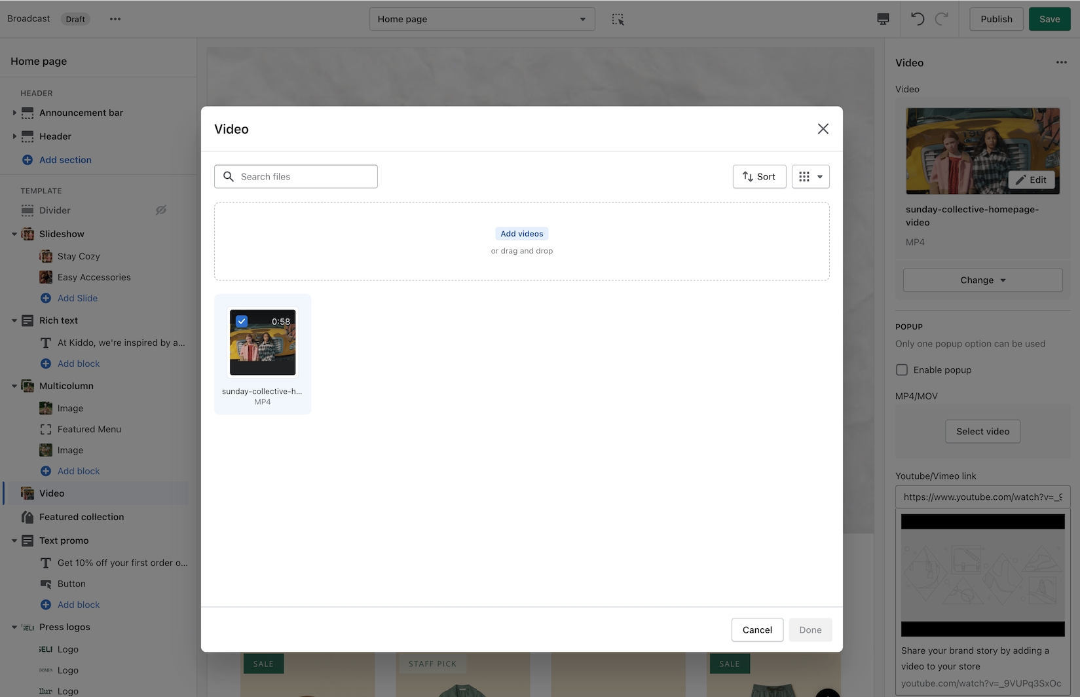Open the grid view options dropdown
1080x697 pixels.
(x=810, y=177)
